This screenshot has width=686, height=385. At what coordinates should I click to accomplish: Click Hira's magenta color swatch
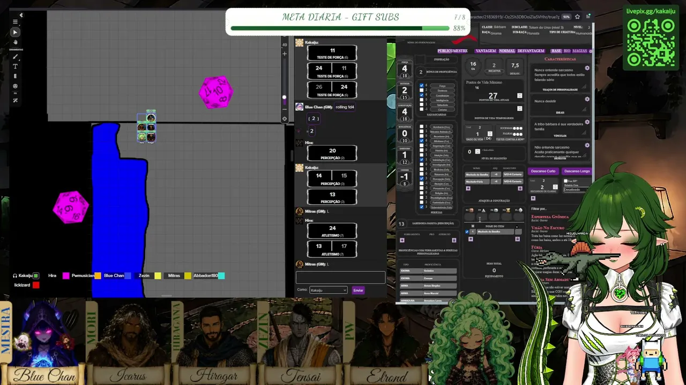tap(66, 276)
